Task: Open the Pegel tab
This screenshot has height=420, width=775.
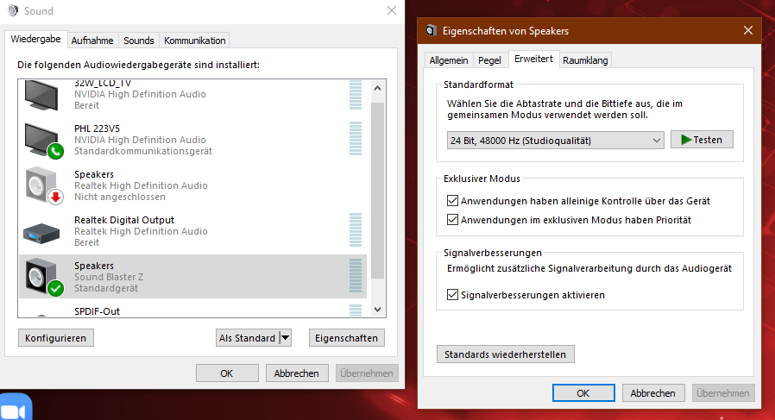Action: tap(489, 60)
